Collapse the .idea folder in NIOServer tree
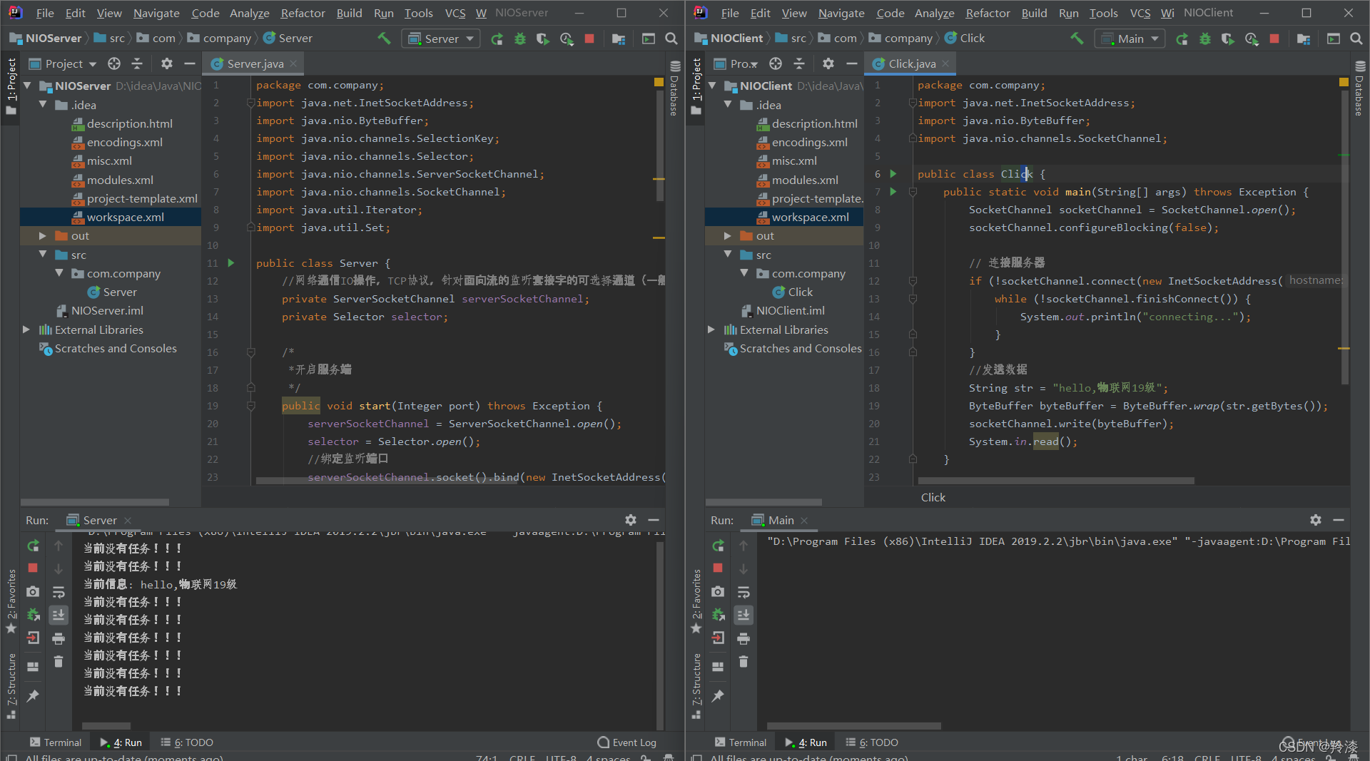Viewport: 1370px width, 761px height. click(x=43, y=105)
